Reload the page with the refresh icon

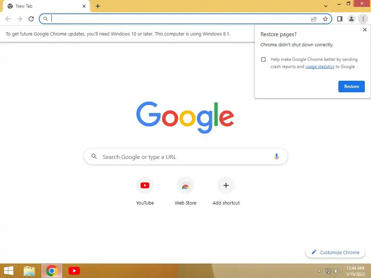(x=31, y=19)
